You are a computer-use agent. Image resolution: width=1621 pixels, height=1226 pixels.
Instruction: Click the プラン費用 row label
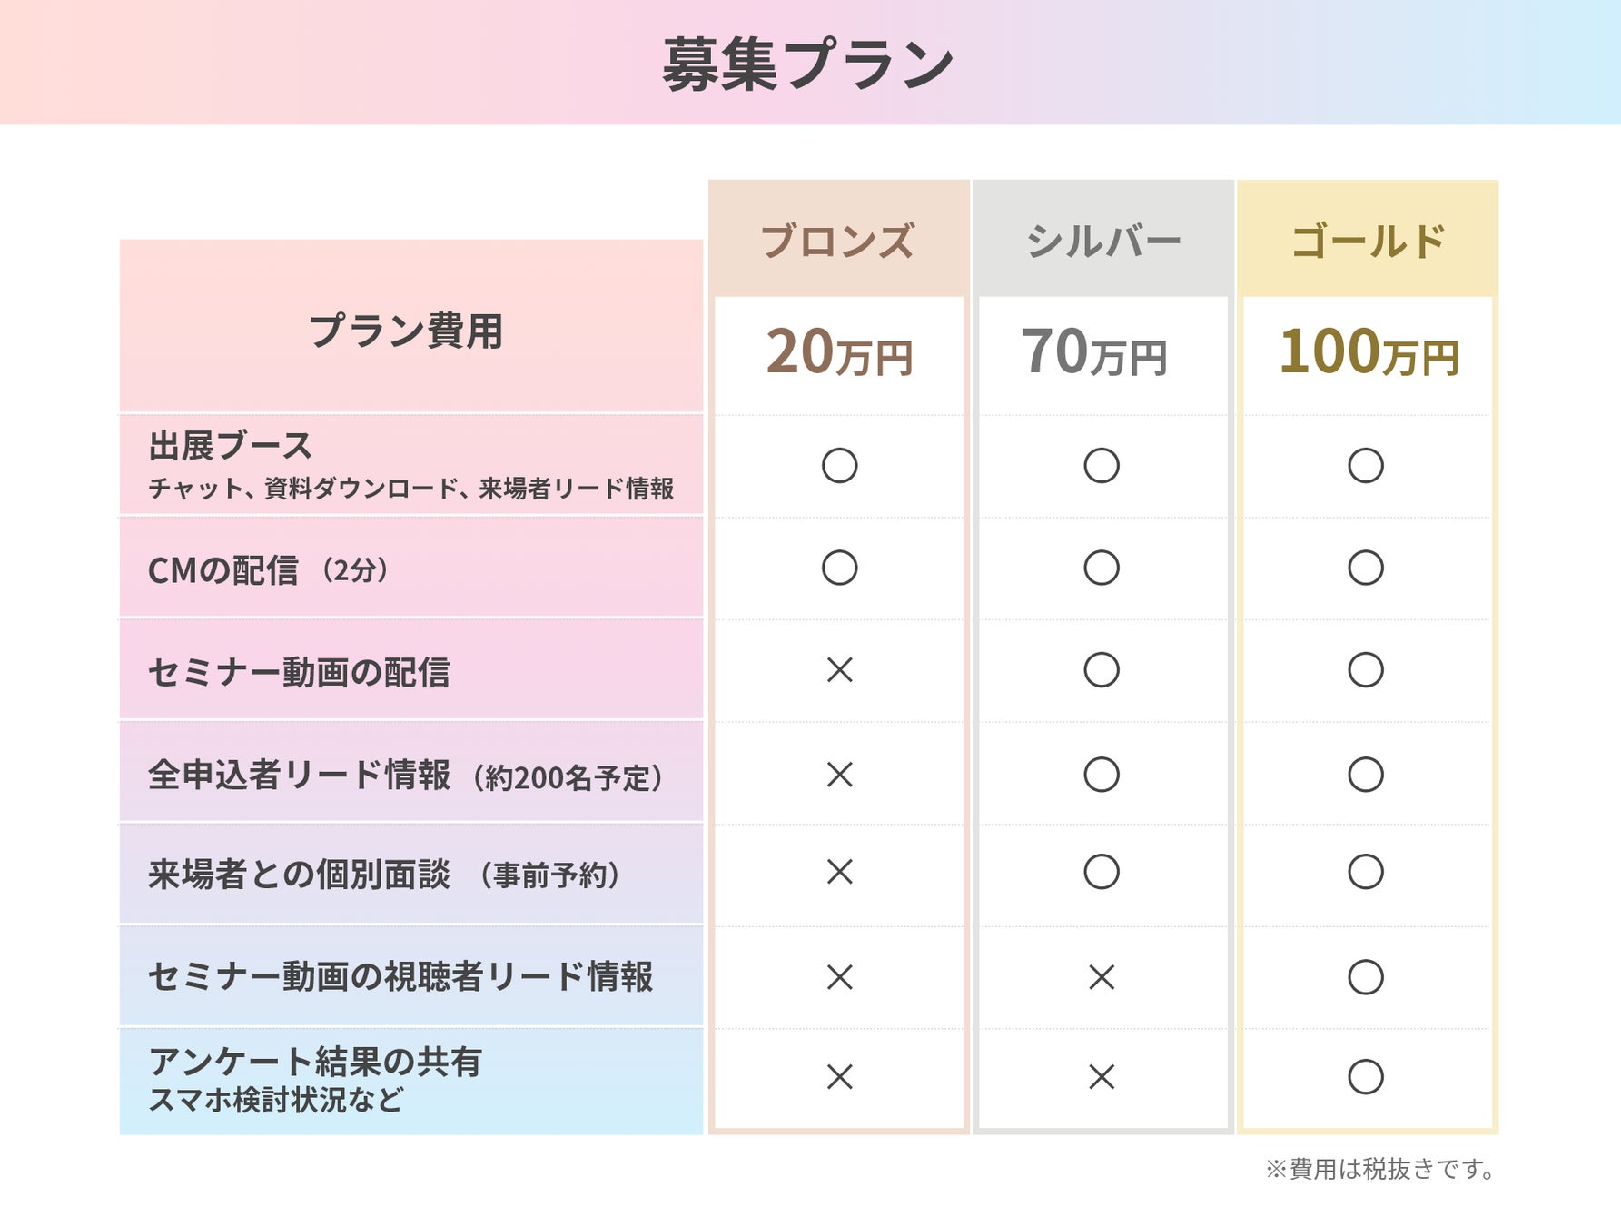click(x=406, y=331)
